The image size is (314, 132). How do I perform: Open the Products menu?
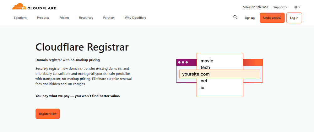pyautogui.click(x=43, y=18)
